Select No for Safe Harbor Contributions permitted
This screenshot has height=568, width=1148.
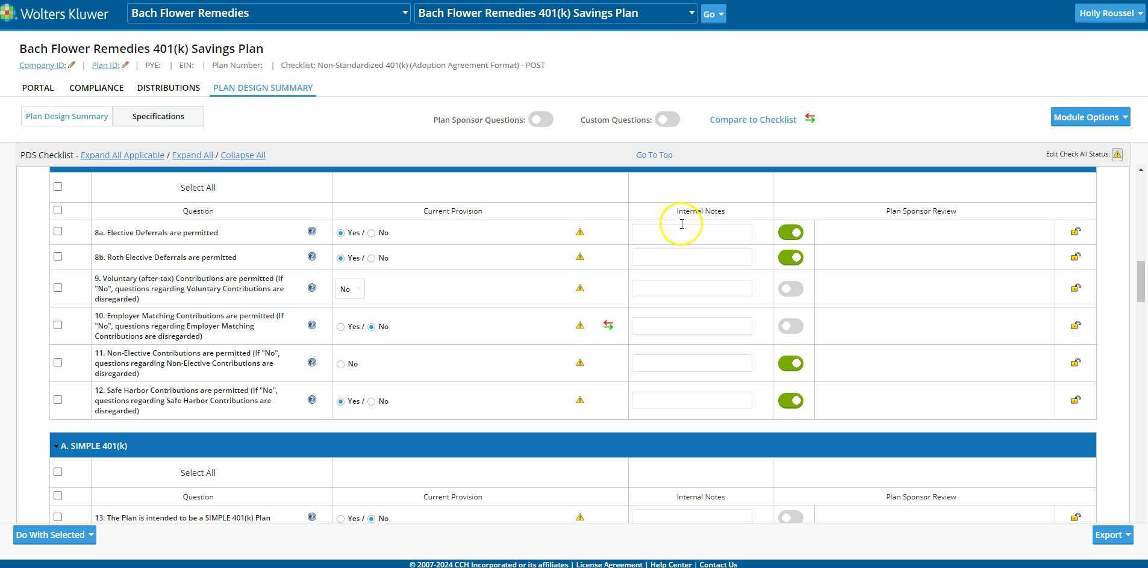click(x=372, y=402)
